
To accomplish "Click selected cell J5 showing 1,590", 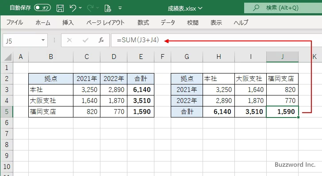I will [282, 112].
